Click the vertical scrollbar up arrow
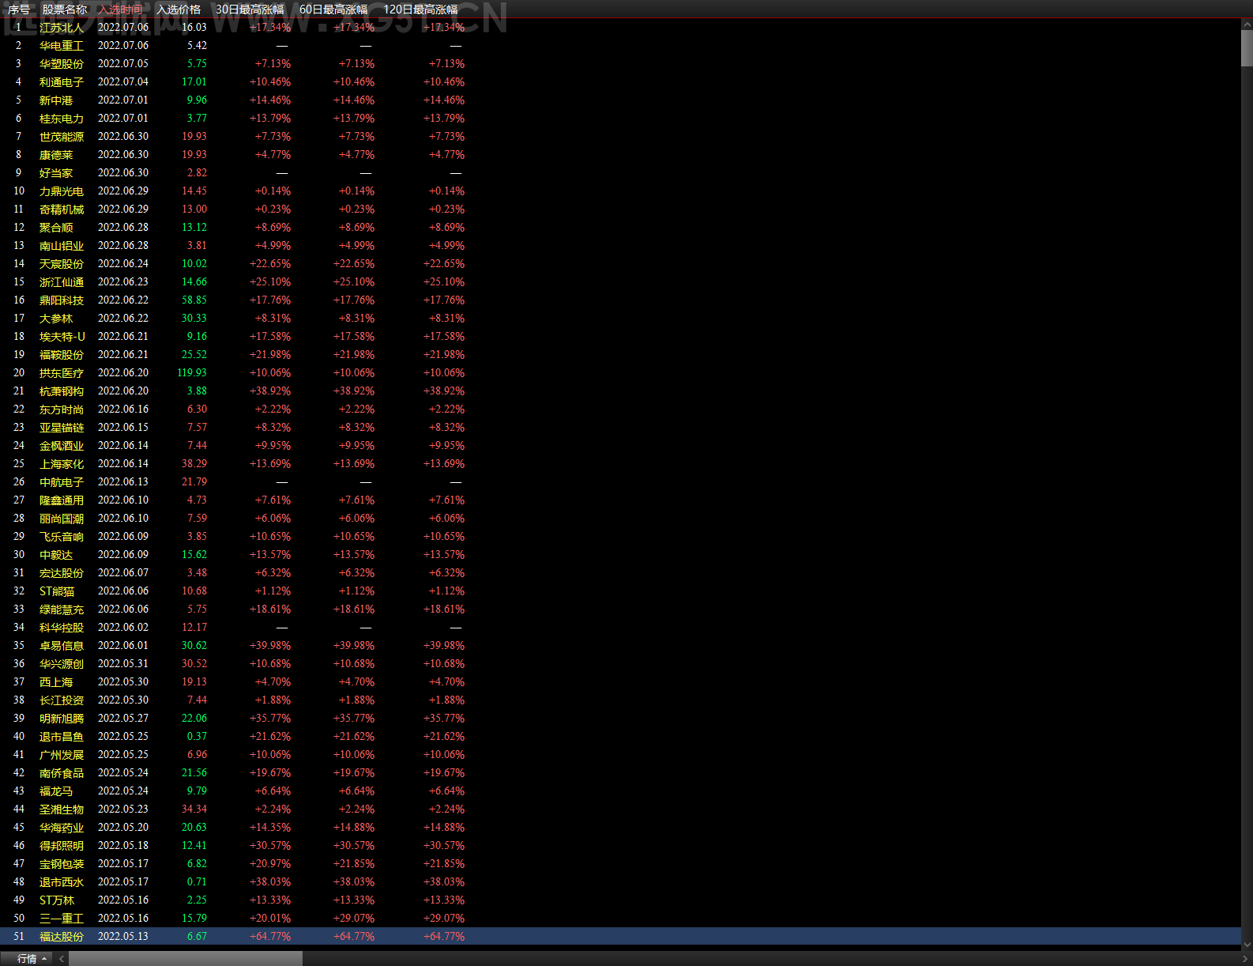The height and width of the screenshot is (966, 1253). click(1247, 25)
